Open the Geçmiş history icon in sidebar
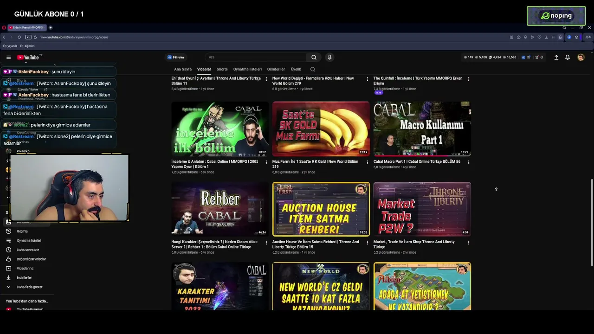The width and height of the screenshot is (594, 334). pyautogui.click(x=8, y=231)
